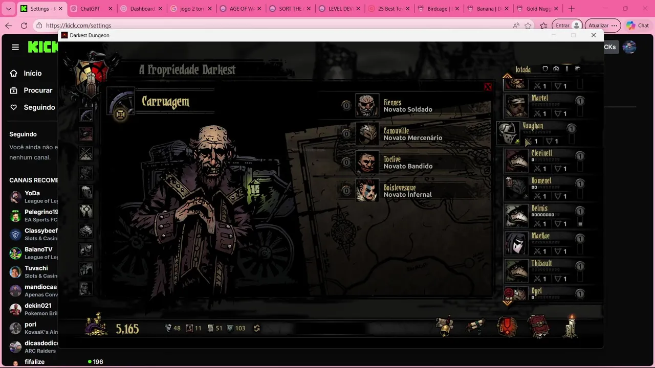This screenshot has height=368, width=655.
Task: Toggle the second roster sort filter icon
Action: pyautogui.click(x=556, y=68)
